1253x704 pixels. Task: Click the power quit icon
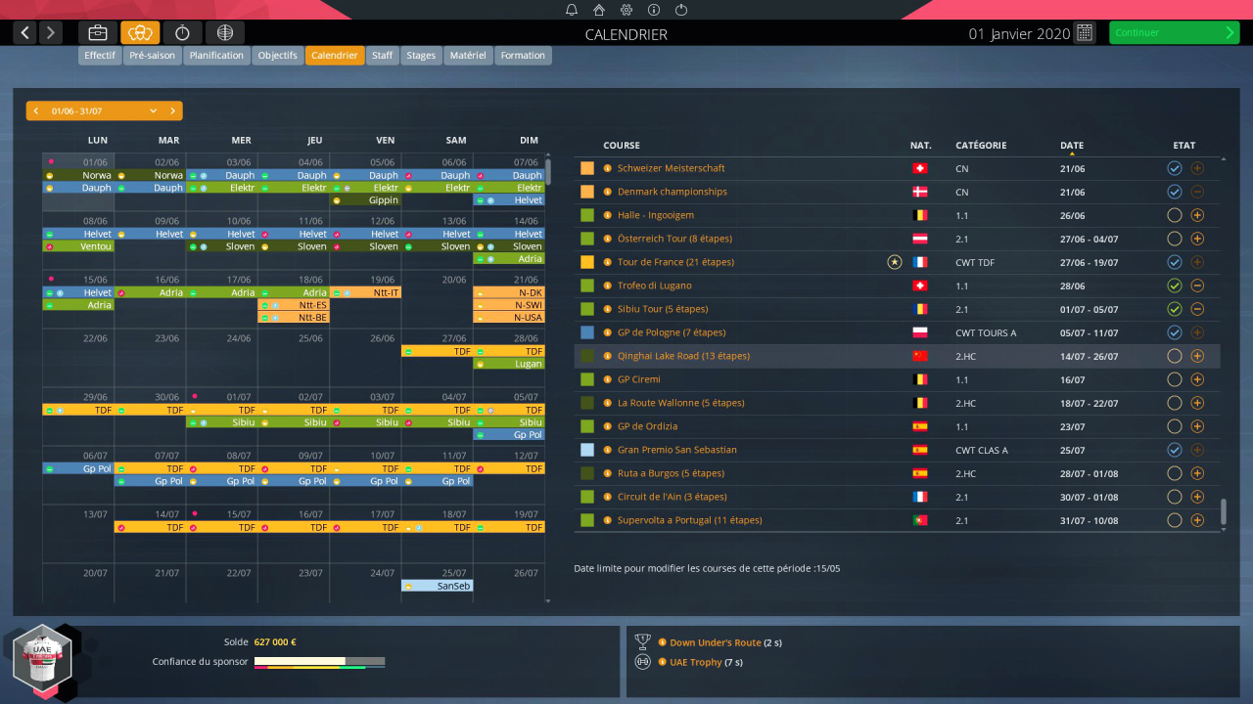point(681,10)
